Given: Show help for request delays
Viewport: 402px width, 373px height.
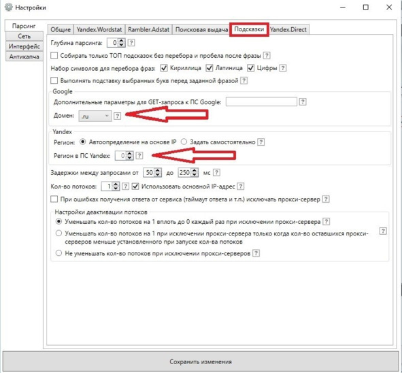Looking at the screenshot, I should point(216,172).
